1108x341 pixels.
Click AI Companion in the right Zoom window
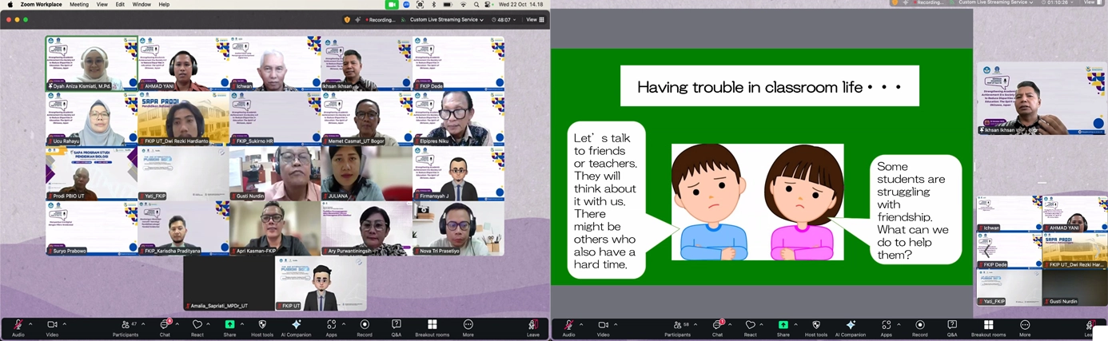(850, 327)
